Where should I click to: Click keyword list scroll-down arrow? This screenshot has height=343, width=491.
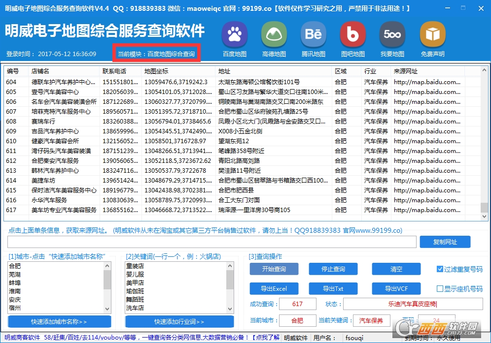click(230, 309)
